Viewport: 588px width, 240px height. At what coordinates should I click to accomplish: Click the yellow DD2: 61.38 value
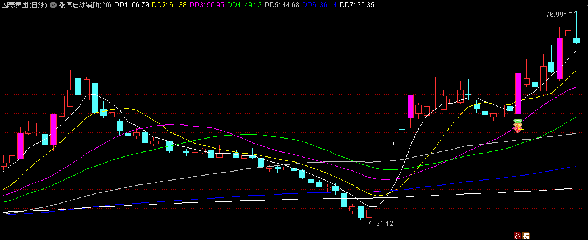168,6
